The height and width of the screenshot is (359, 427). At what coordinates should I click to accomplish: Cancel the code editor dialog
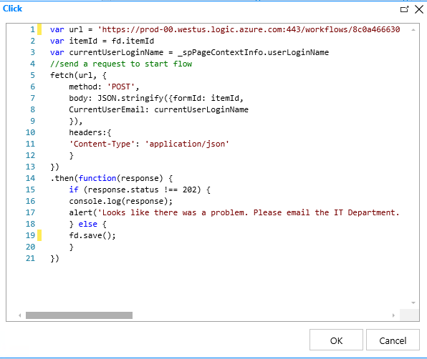(x=393, y=340)
